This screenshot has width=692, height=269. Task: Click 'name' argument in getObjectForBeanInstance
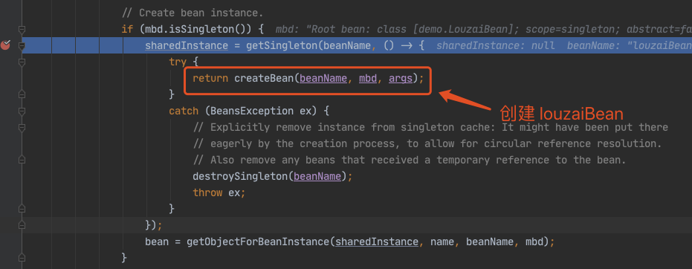tap(442, 242)
